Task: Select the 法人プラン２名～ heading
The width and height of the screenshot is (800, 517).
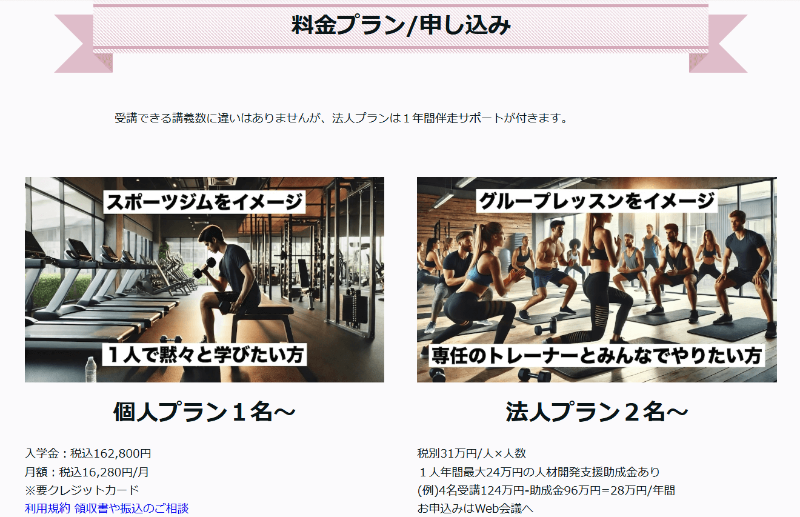Action: click(596, 412)
